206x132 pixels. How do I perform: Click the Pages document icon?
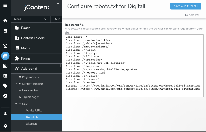tap(17, 28)
